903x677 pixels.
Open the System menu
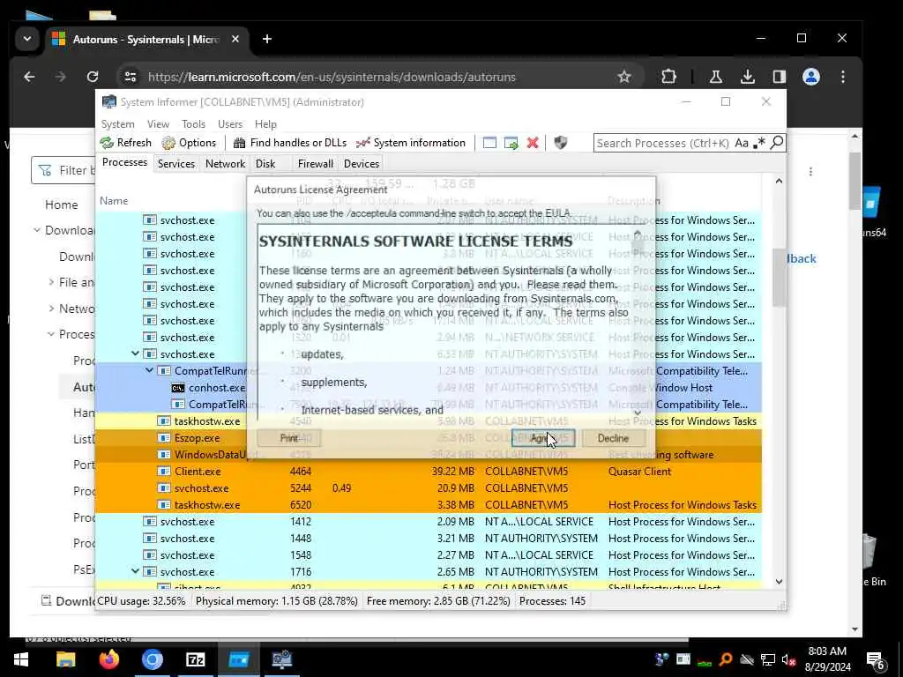pos(118,124)
